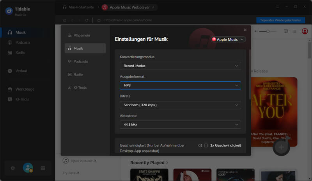Expand the Konvertierungsmodus Record-Modus dropdown
Viewport: 312px width, 181px height.
point(180,66)
